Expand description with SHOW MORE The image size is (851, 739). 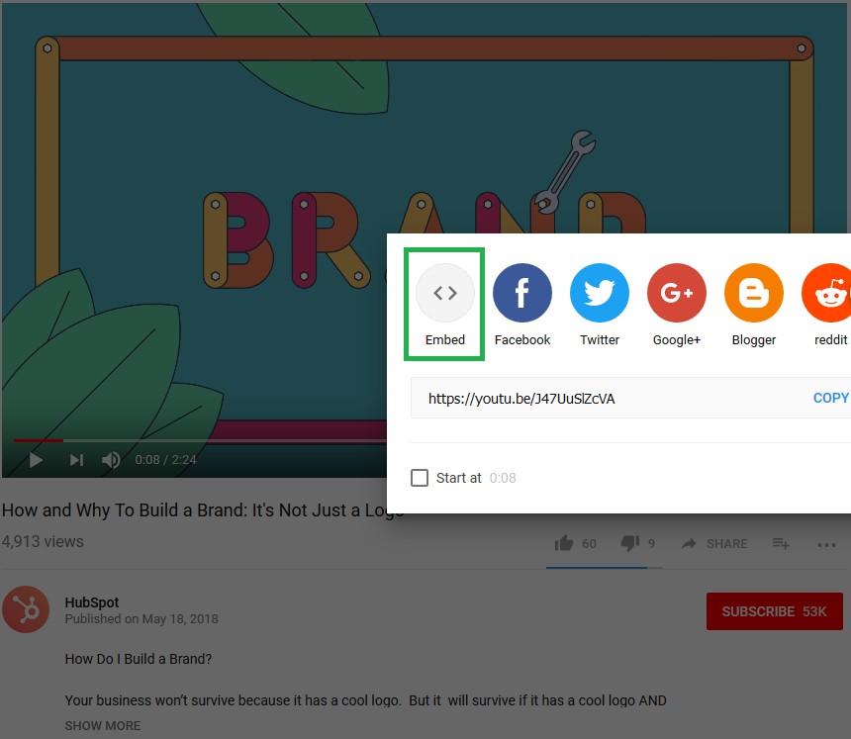coord(103,725)
